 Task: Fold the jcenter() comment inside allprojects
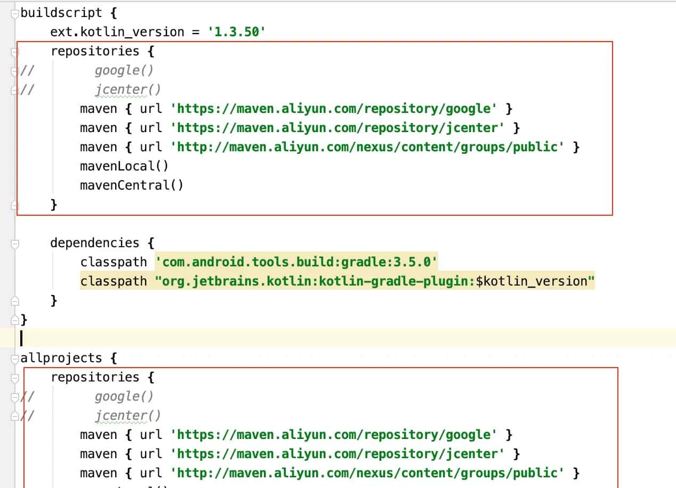(14, 415)
